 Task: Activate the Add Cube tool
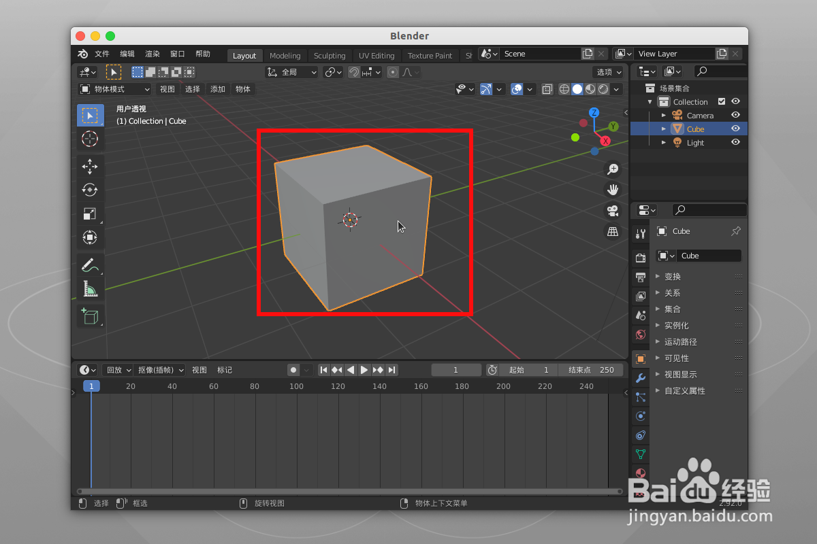tap(90, 317)
